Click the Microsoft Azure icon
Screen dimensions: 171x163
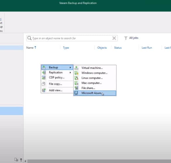coord(76,93)
